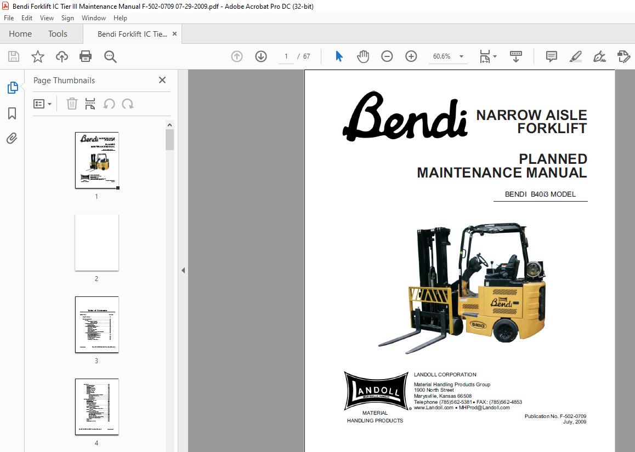Click the Save file icon
This screenshot has height=452, width=635.
click(14, 56)
